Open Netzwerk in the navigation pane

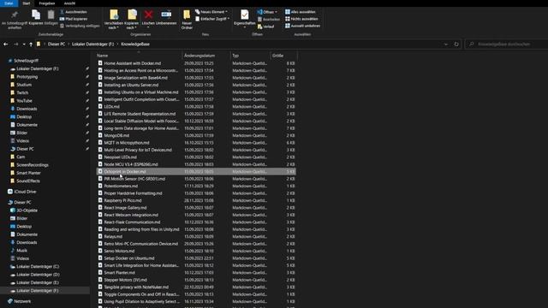19,301
